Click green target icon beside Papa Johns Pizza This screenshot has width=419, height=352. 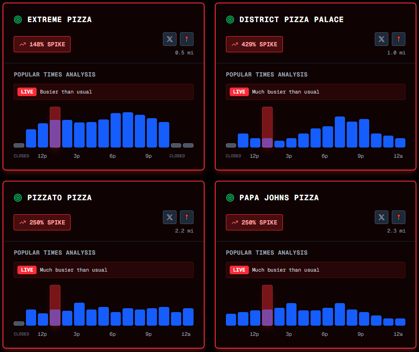point(230,198)
